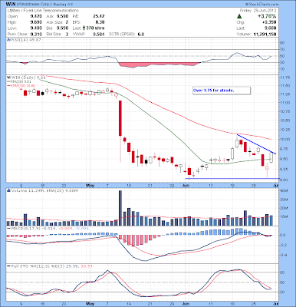Click the tallest volume bar near 40M

(120, 208)
